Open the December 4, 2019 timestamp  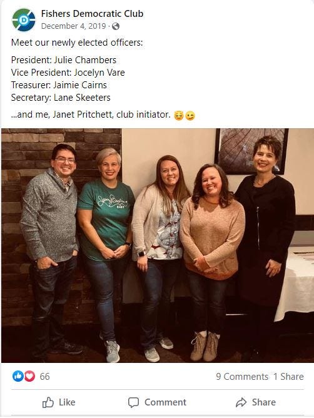74,26
